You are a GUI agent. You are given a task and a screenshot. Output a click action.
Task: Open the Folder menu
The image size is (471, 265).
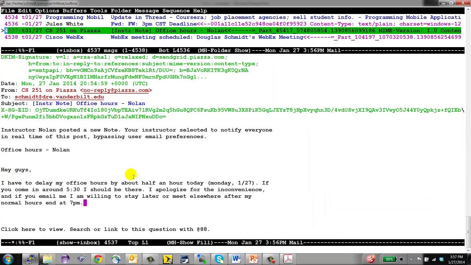(x=121, y=11)
